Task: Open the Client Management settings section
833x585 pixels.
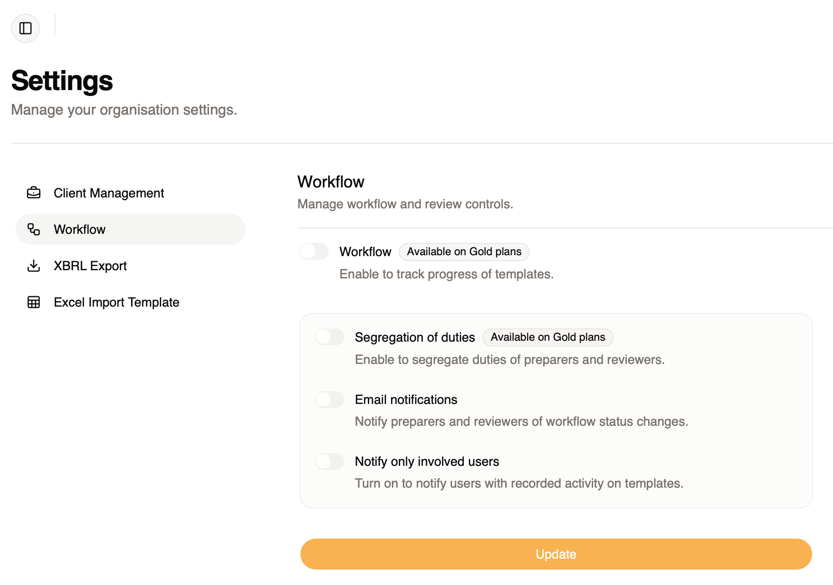Action: click(108, 192)
